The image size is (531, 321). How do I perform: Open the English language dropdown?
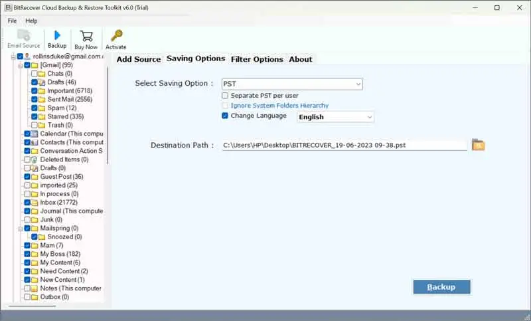(335, 117)
